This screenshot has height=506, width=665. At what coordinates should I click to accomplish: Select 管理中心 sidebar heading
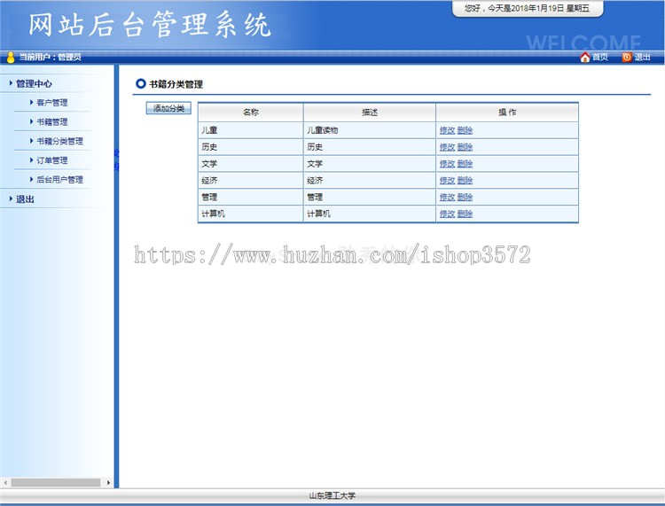click(34, 84)
